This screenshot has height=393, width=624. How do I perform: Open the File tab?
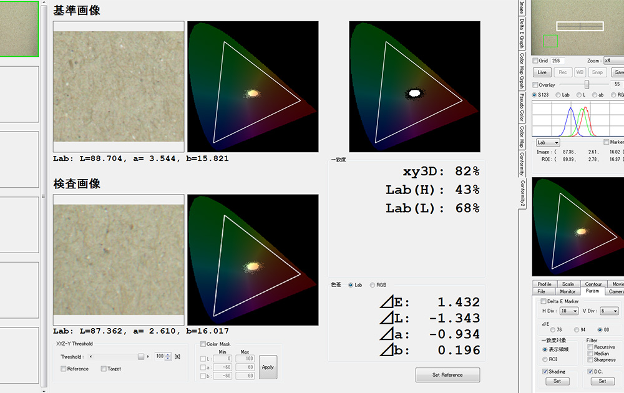point(541,291)
